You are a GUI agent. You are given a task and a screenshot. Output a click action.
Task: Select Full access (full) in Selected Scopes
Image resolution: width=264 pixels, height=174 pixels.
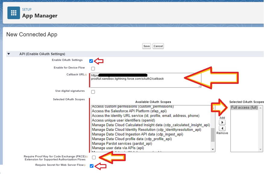point(244,108)
